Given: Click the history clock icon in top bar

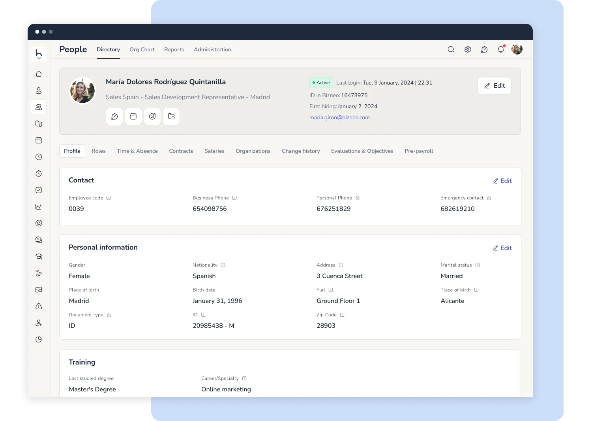Looking at the screenshot, I should [484, 49].
